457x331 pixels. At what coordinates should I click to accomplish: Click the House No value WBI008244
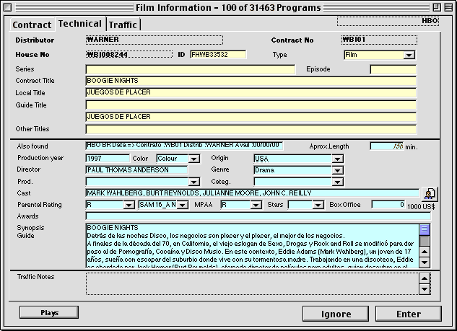point(129,54)
